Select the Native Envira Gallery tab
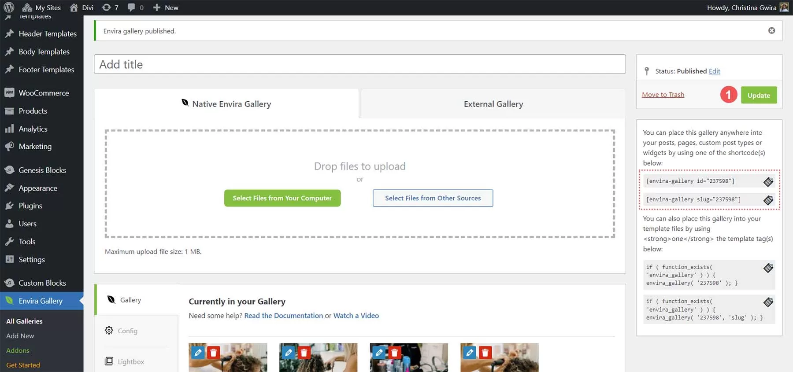Viewport: 793px width, 372px height. (226, 104)
